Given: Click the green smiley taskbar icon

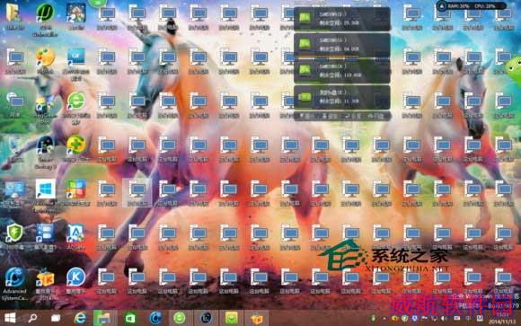Looking at the screenshot, I should click(180, 318).
